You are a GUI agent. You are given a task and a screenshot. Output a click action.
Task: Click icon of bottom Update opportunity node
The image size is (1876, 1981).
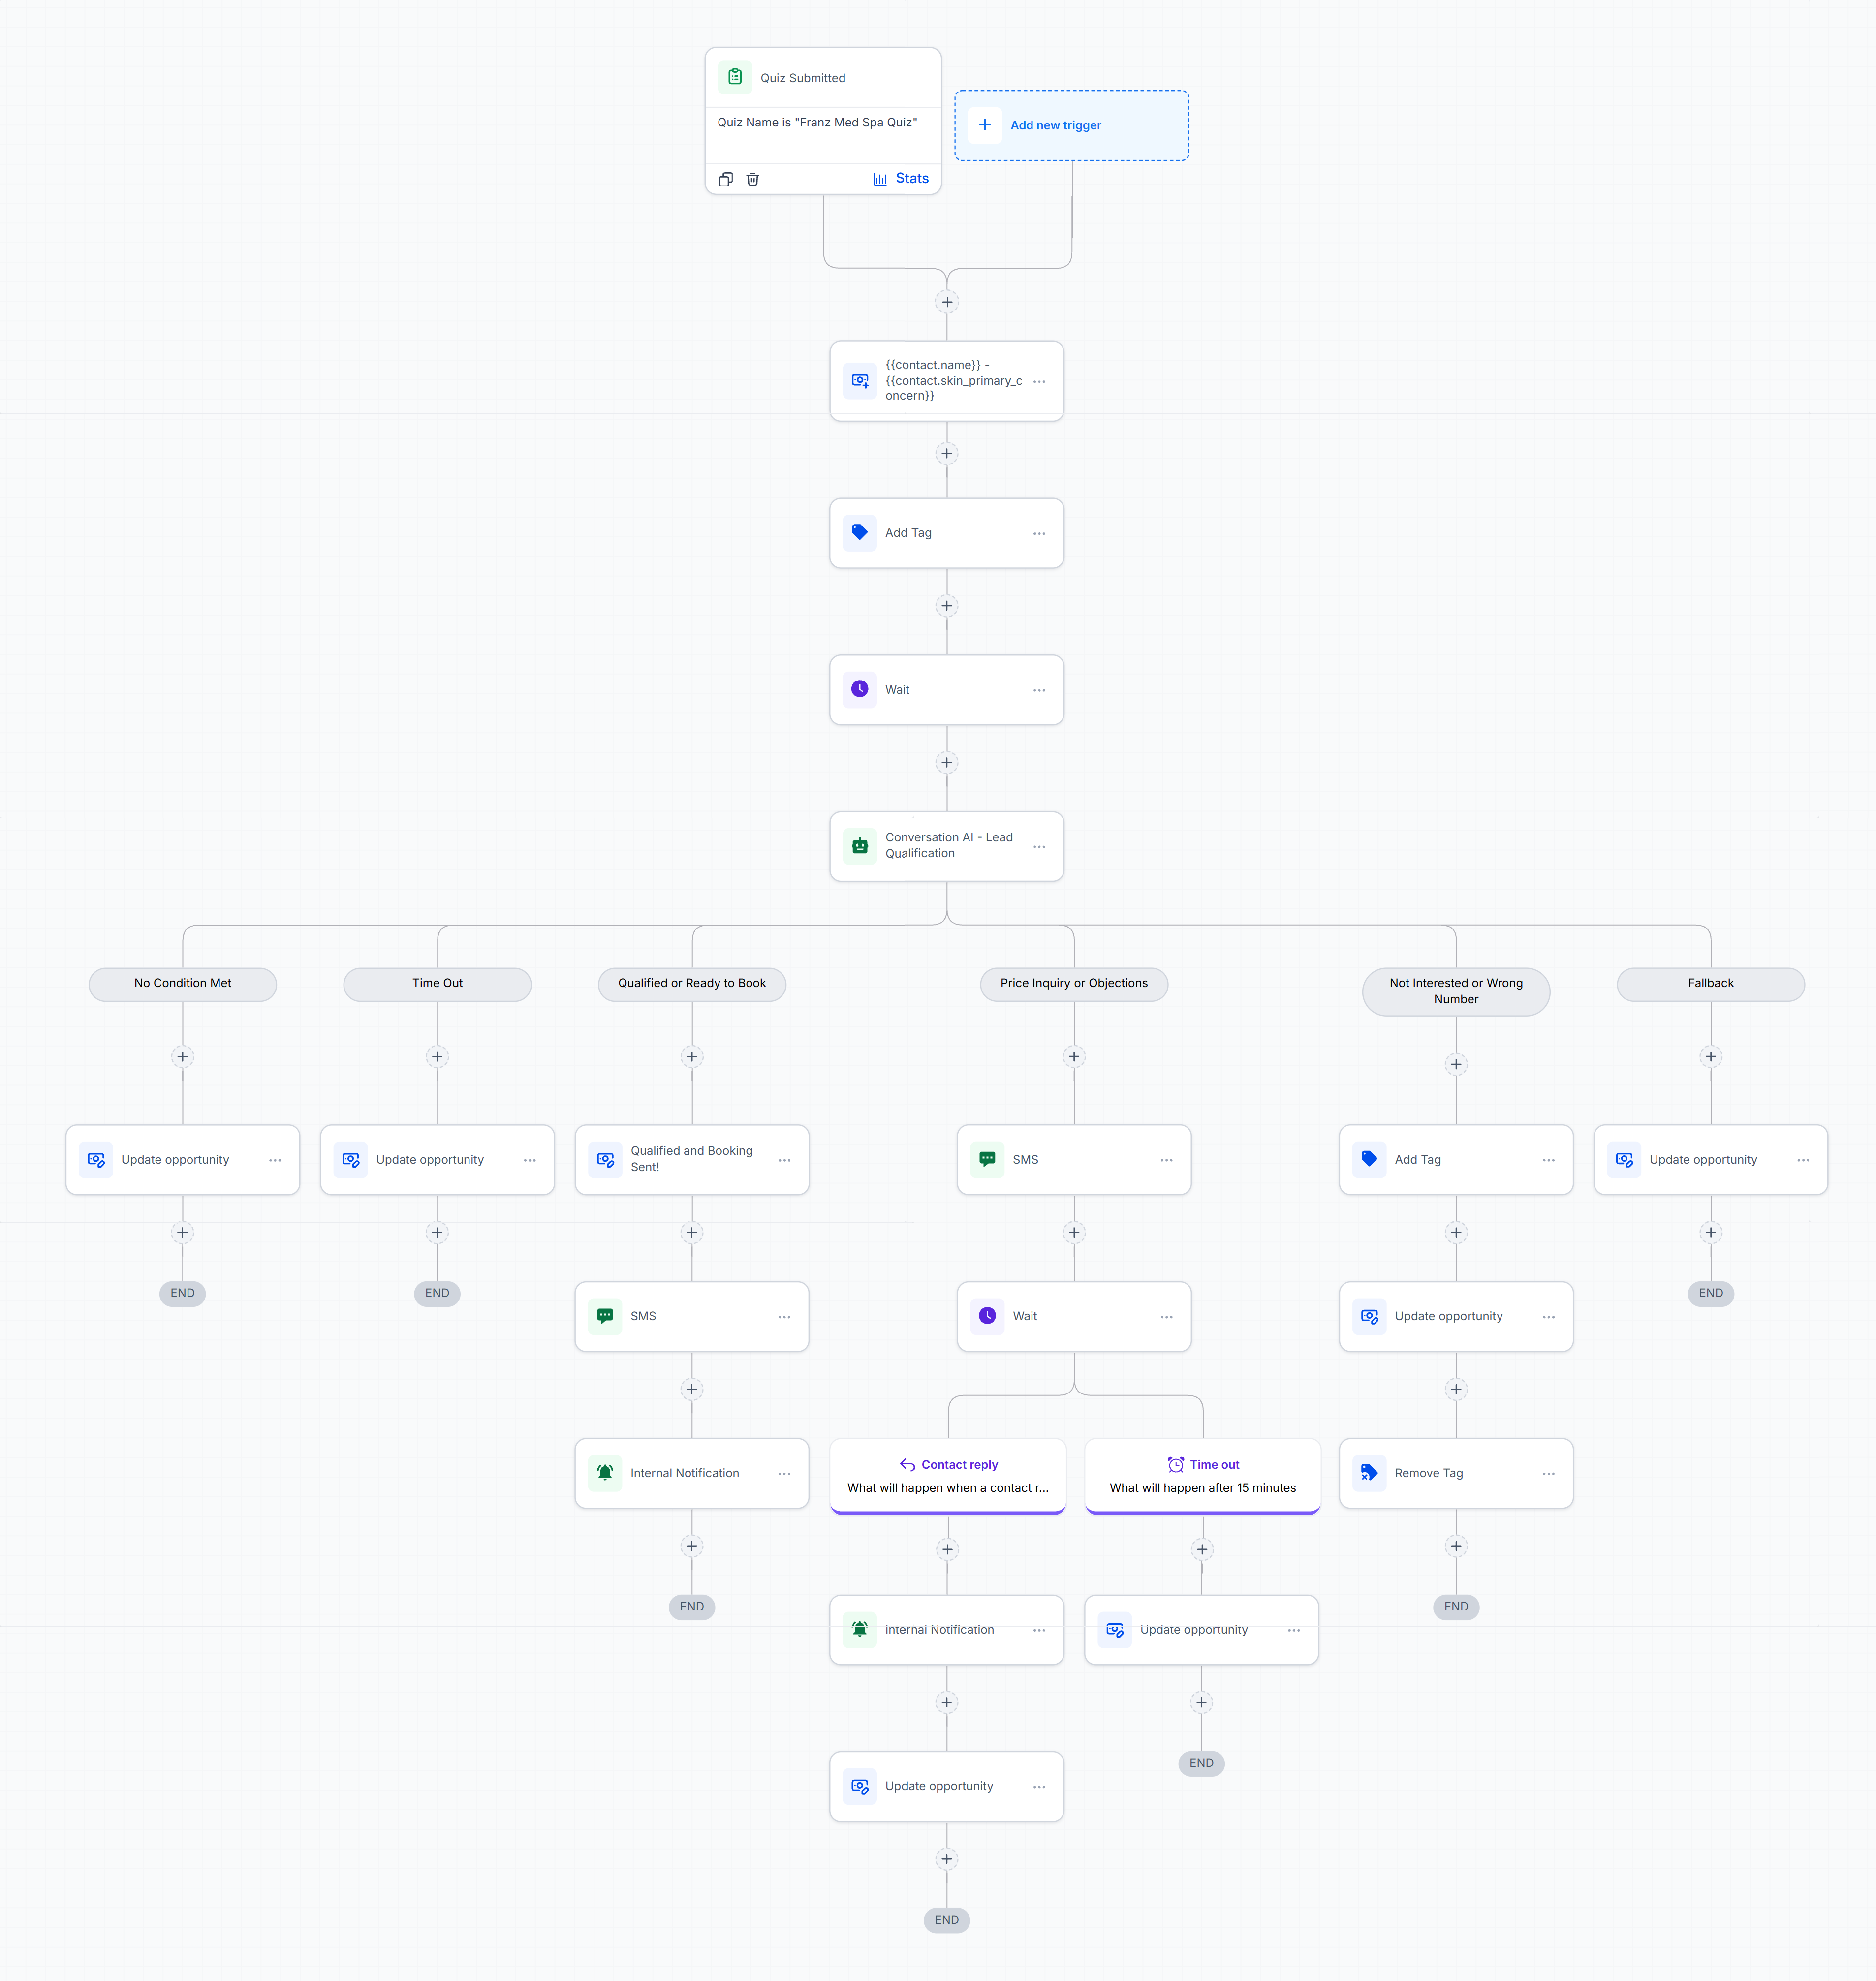(860, 1786)
